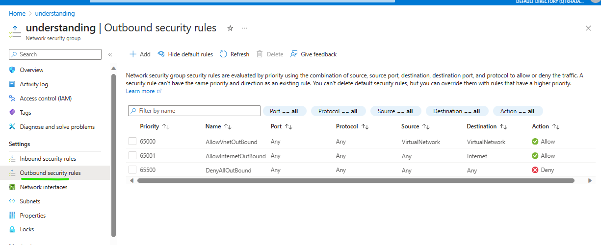Click the network security group resource icon
This screenshot has height=245, width=601.
15,31
